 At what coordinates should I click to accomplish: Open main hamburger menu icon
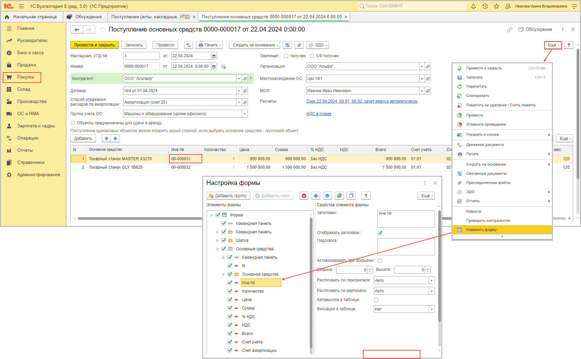coord(21,6)
